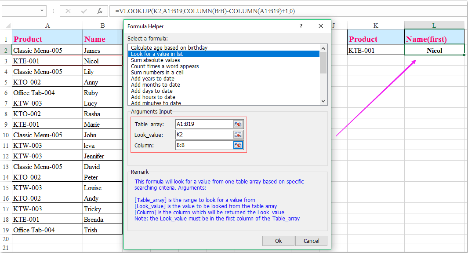Click cell B15 containing Louise

pos(102,187)
